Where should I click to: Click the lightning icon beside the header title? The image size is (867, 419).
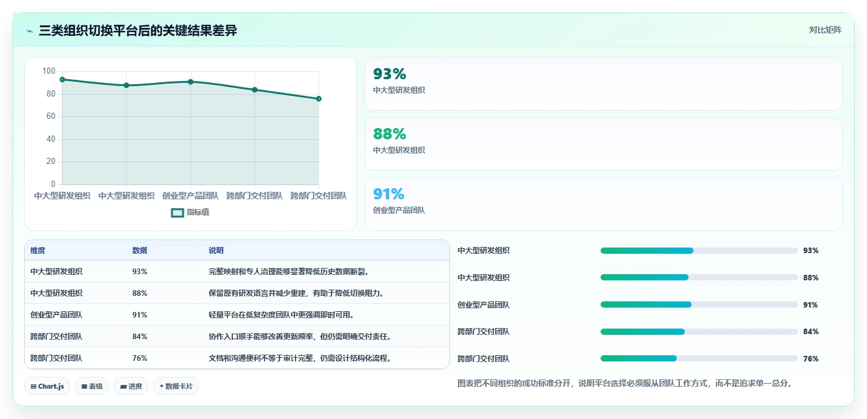[29, 31]
